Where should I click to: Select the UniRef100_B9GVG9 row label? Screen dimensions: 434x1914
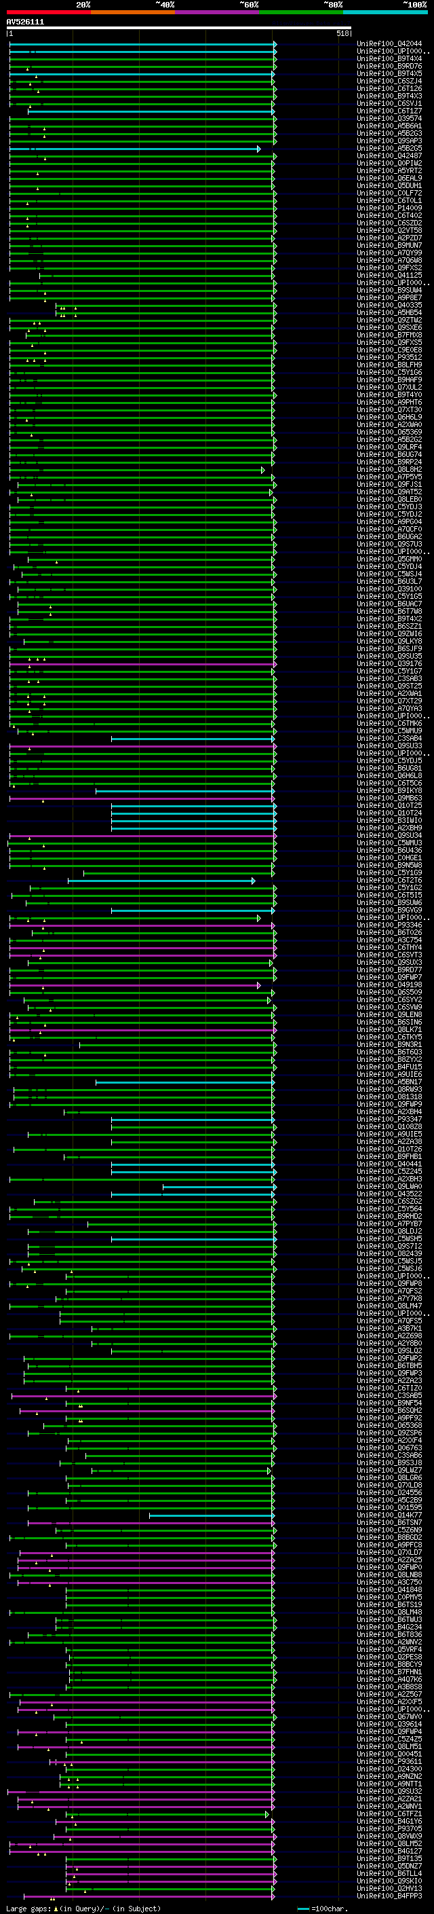click(389, 910)
